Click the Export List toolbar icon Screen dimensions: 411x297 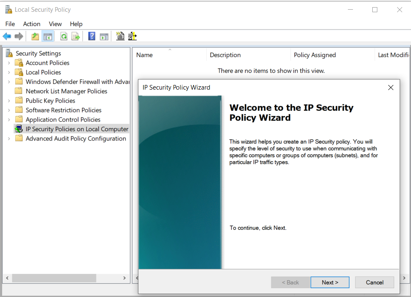75,36
